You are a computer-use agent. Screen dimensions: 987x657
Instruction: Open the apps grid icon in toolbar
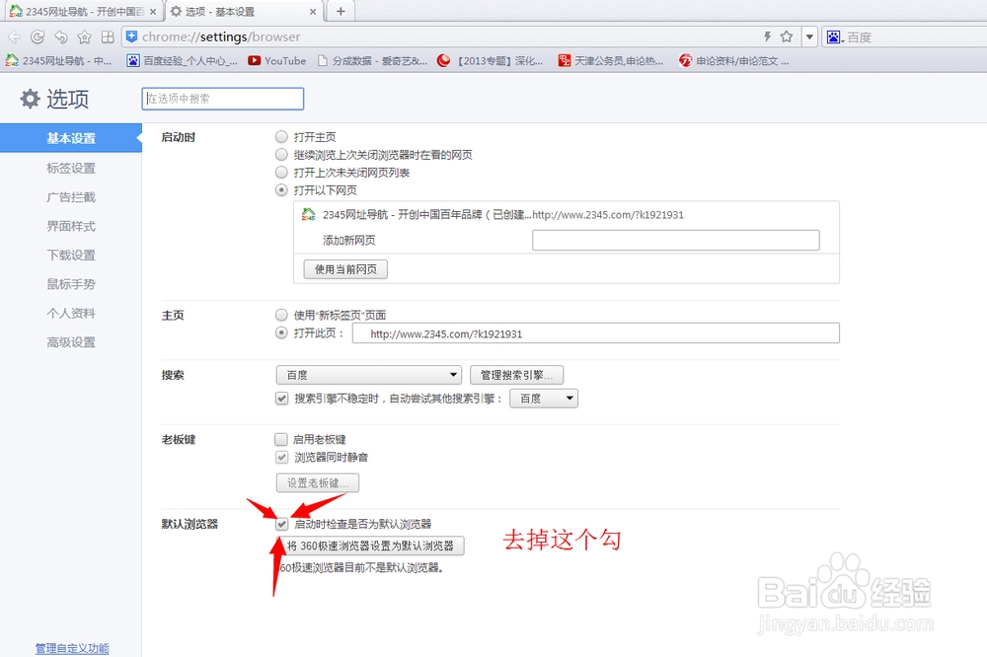point(108,37)
